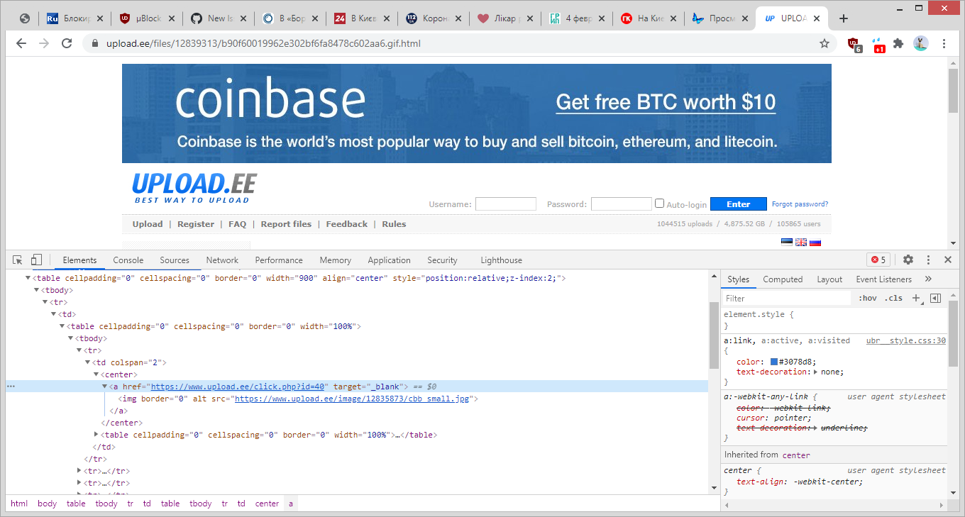
Task: Open the Sources tab
Action: (175, 260)
